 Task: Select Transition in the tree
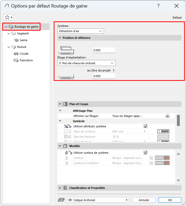(26, 60)
